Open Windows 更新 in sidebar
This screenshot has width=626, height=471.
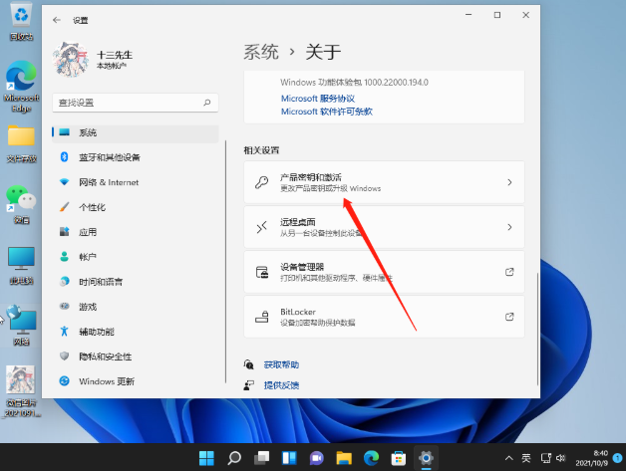(105, 381)
